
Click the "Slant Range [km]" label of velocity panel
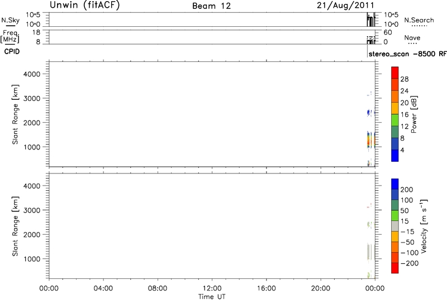click(15, 226)
